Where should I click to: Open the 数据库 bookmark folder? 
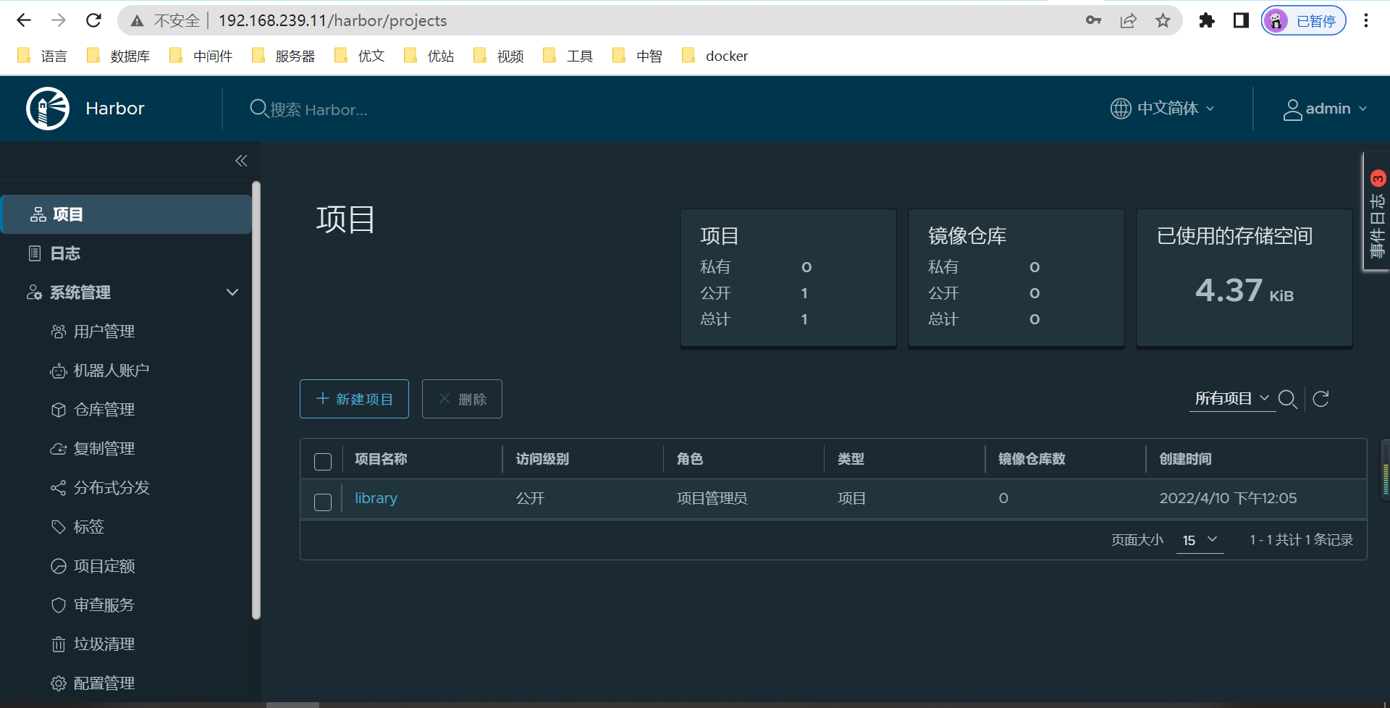pos(119,56)
